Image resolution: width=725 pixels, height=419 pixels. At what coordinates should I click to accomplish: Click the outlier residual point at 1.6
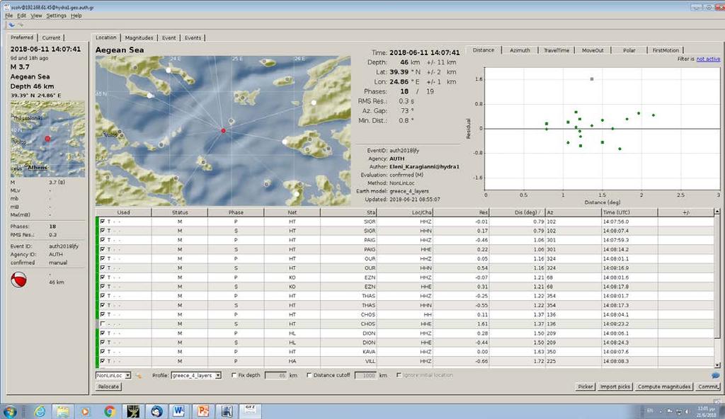coord(592,79)
